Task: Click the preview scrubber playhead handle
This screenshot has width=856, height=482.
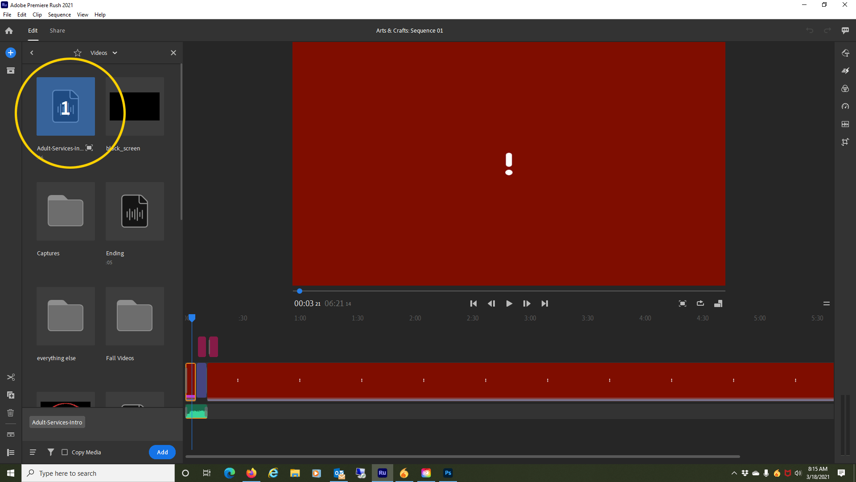Action: [x=300, y=291]
